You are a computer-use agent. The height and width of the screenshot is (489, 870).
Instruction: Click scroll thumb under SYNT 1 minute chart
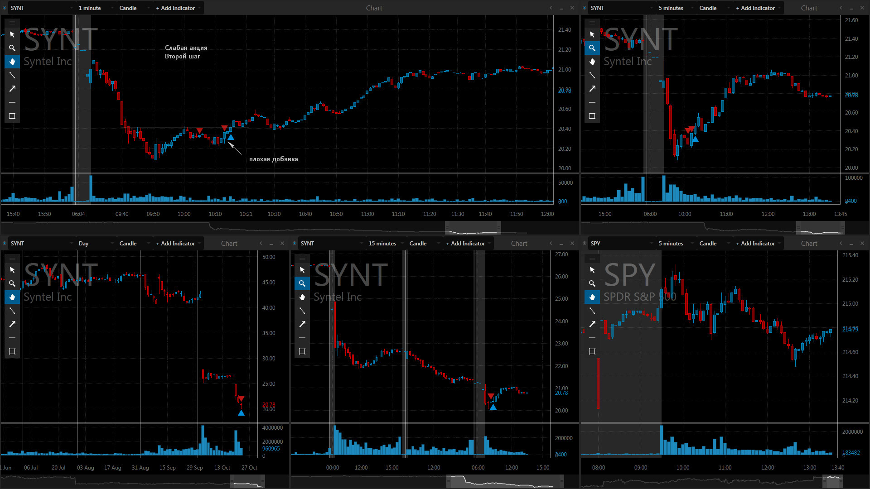pyautogui.click(x=473, y=228)
